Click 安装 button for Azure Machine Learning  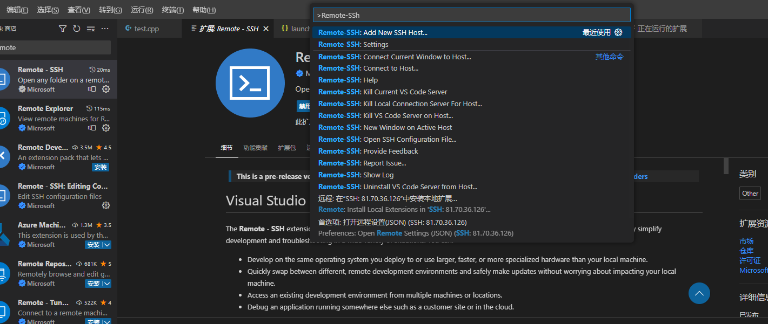94,245
